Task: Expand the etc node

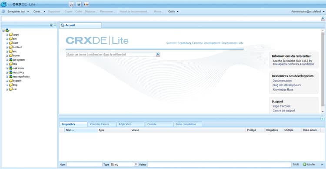Action: tap(7, 52)
